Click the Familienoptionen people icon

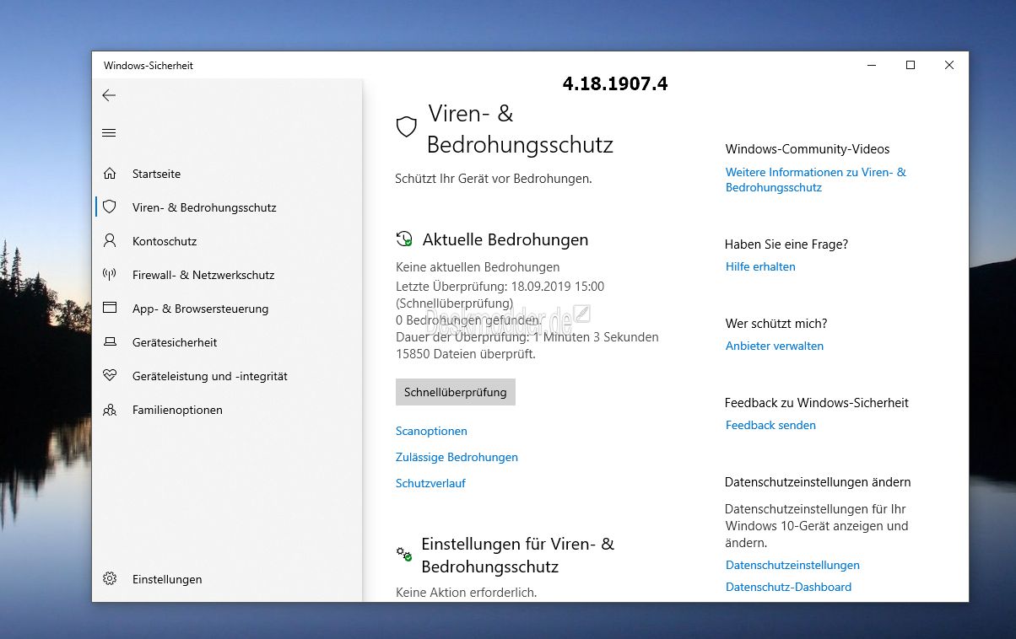(109, 410)
